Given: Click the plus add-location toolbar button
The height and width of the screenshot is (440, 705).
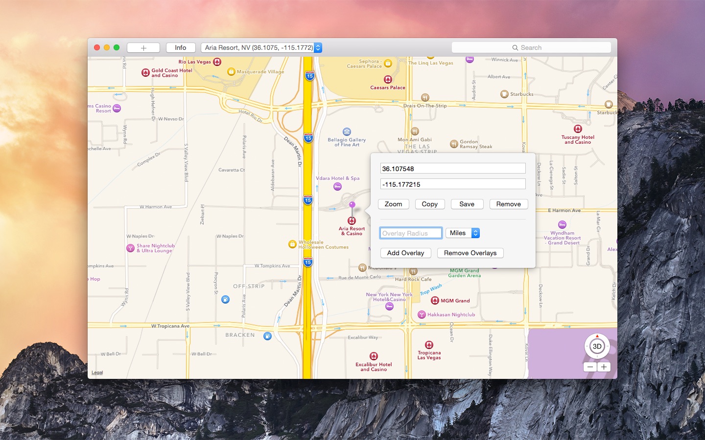Looking at the screenshot, I should click(x=143, y=47).
